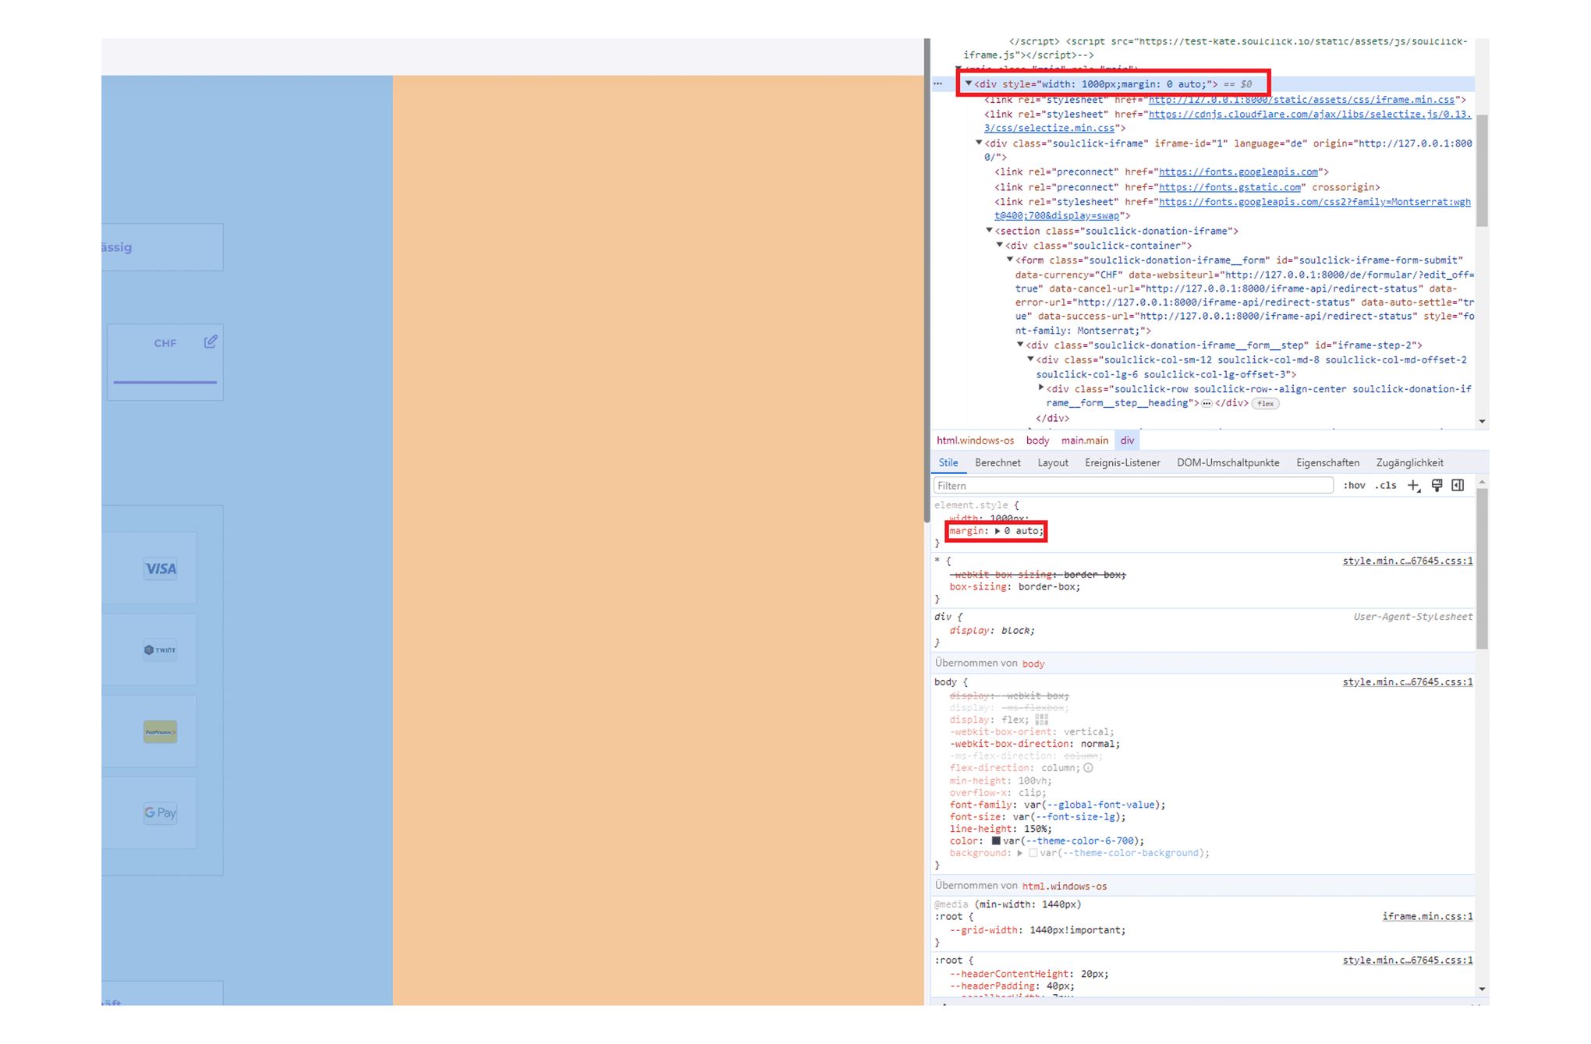This screenshot has width=1591, height=1044.
Task: Click the new style rule plus icon
Action: coord(1413,486)
